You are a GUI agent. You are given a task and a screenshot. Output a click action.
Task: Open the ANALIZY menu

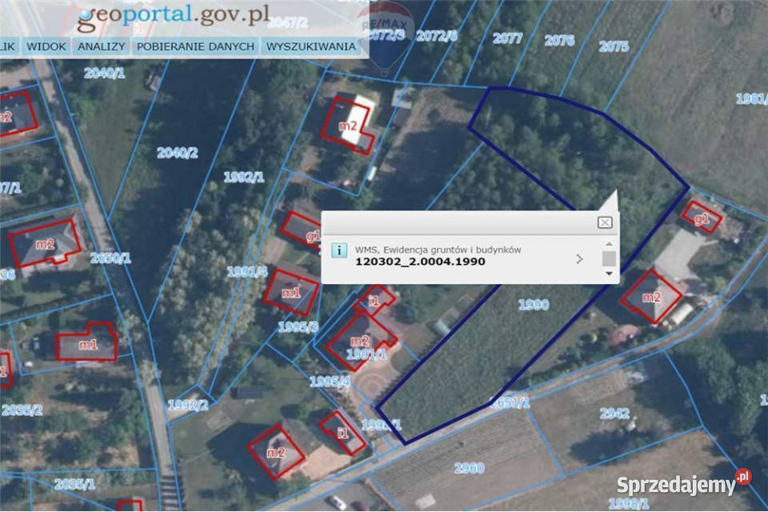coord(101,46)
